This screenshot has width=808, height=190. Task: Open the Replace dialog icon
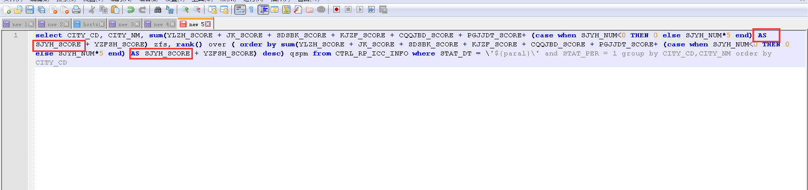(x=170, y=10)
